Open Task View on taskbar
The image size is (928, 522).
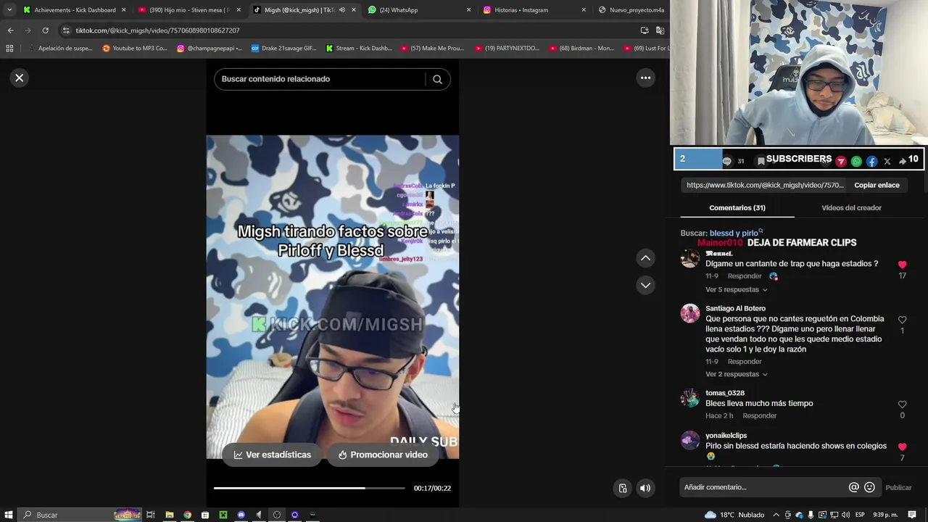point(151,515)
